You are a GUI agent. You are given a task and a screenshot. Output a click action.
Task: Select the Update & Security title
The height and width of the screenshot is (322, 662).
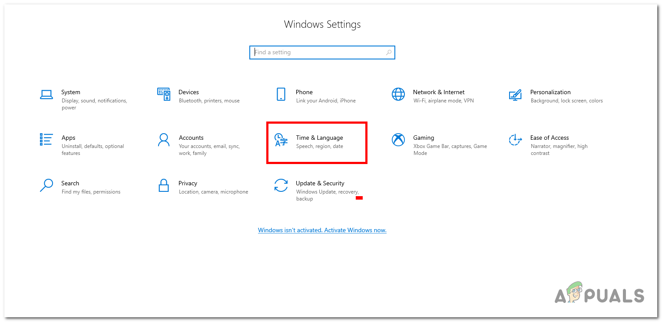[x=320, y=183]
